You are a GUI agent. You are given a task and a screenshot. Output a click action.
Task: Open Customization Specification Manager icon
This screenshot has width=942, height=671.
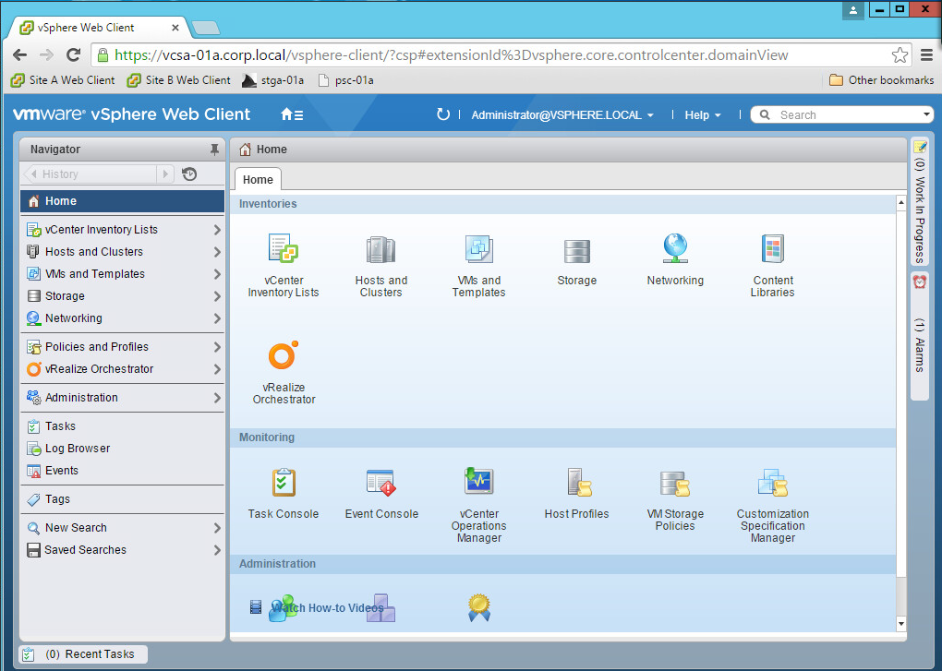(x=773, y=483)
